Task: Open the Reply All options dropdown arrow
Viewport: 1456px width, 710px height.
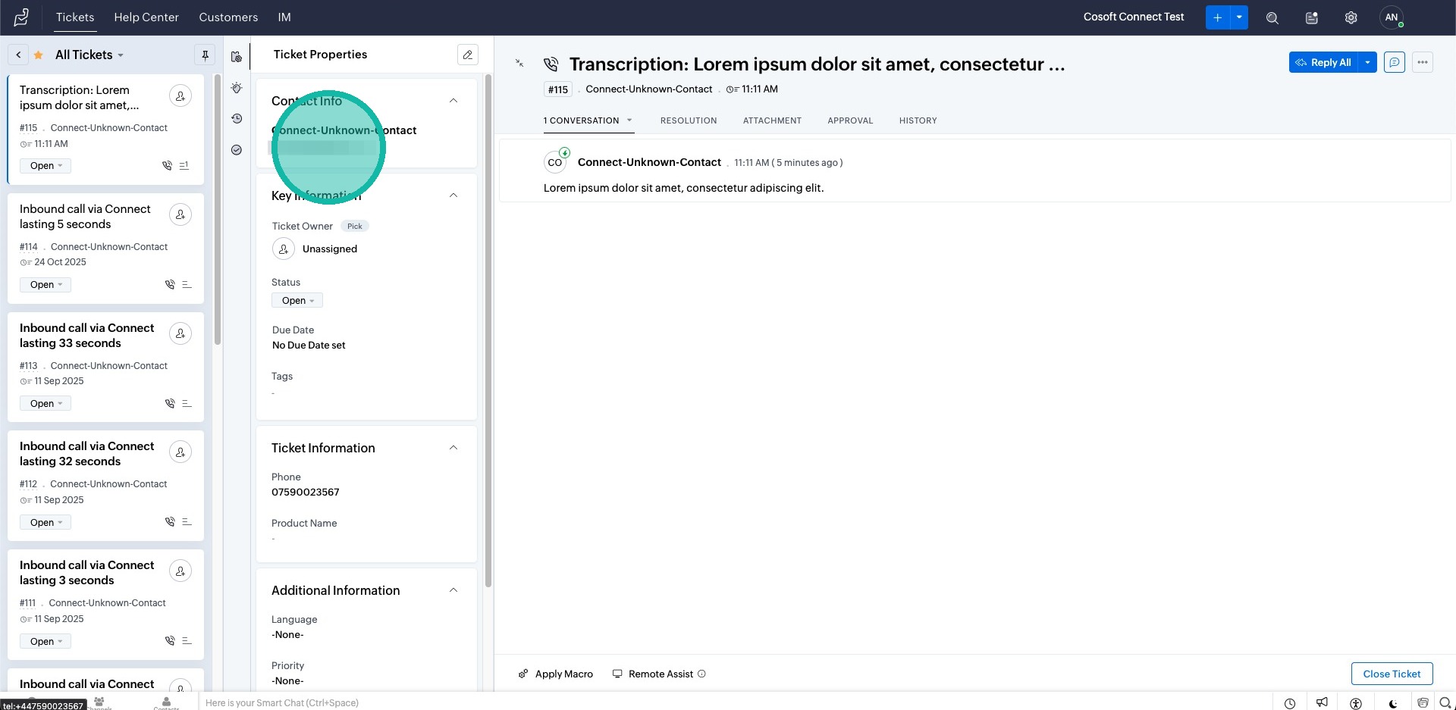Action: pyautogui.click(x=1367, y=62)
